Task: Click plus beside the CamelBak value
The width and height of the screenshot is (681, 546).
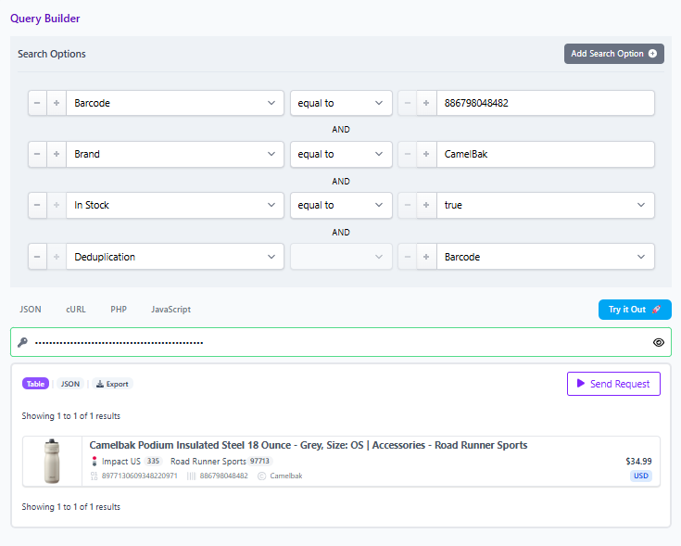Action: 426,154
